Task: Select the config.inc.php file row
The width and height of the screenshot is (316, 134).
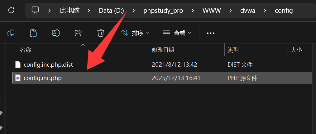Action: coord(162,78)
